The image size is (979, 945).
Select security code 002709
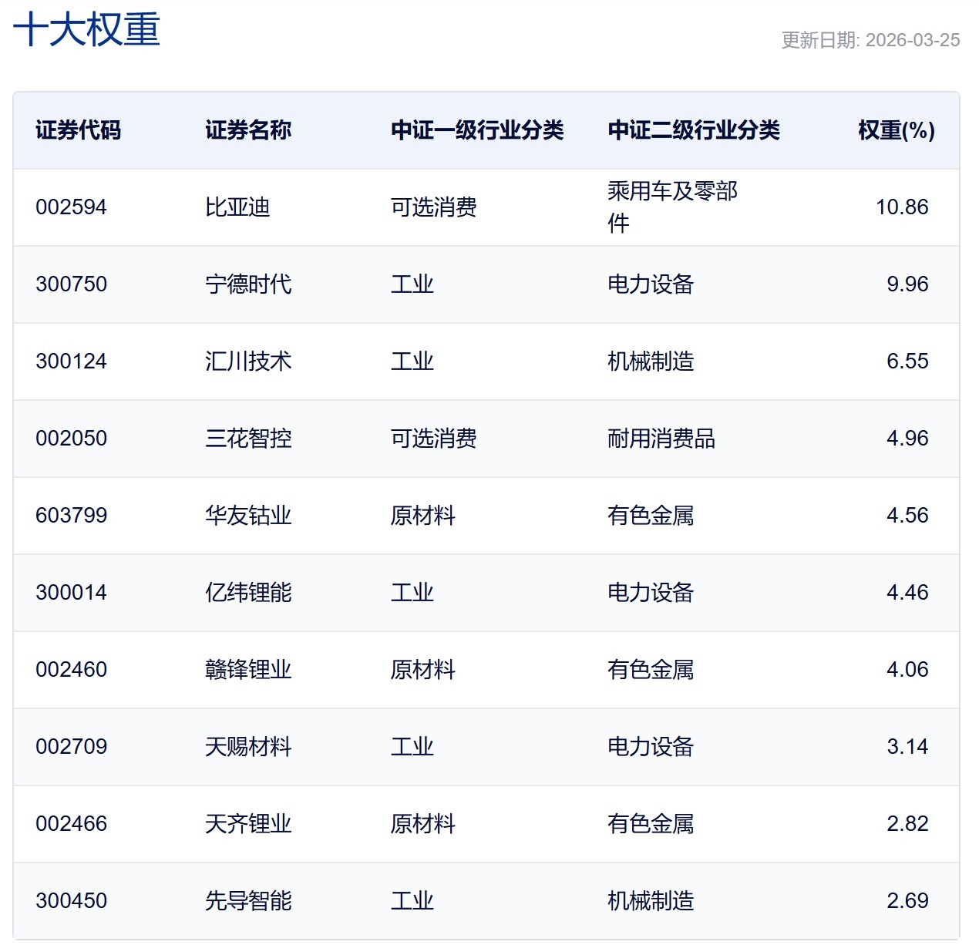click(71, 747)
